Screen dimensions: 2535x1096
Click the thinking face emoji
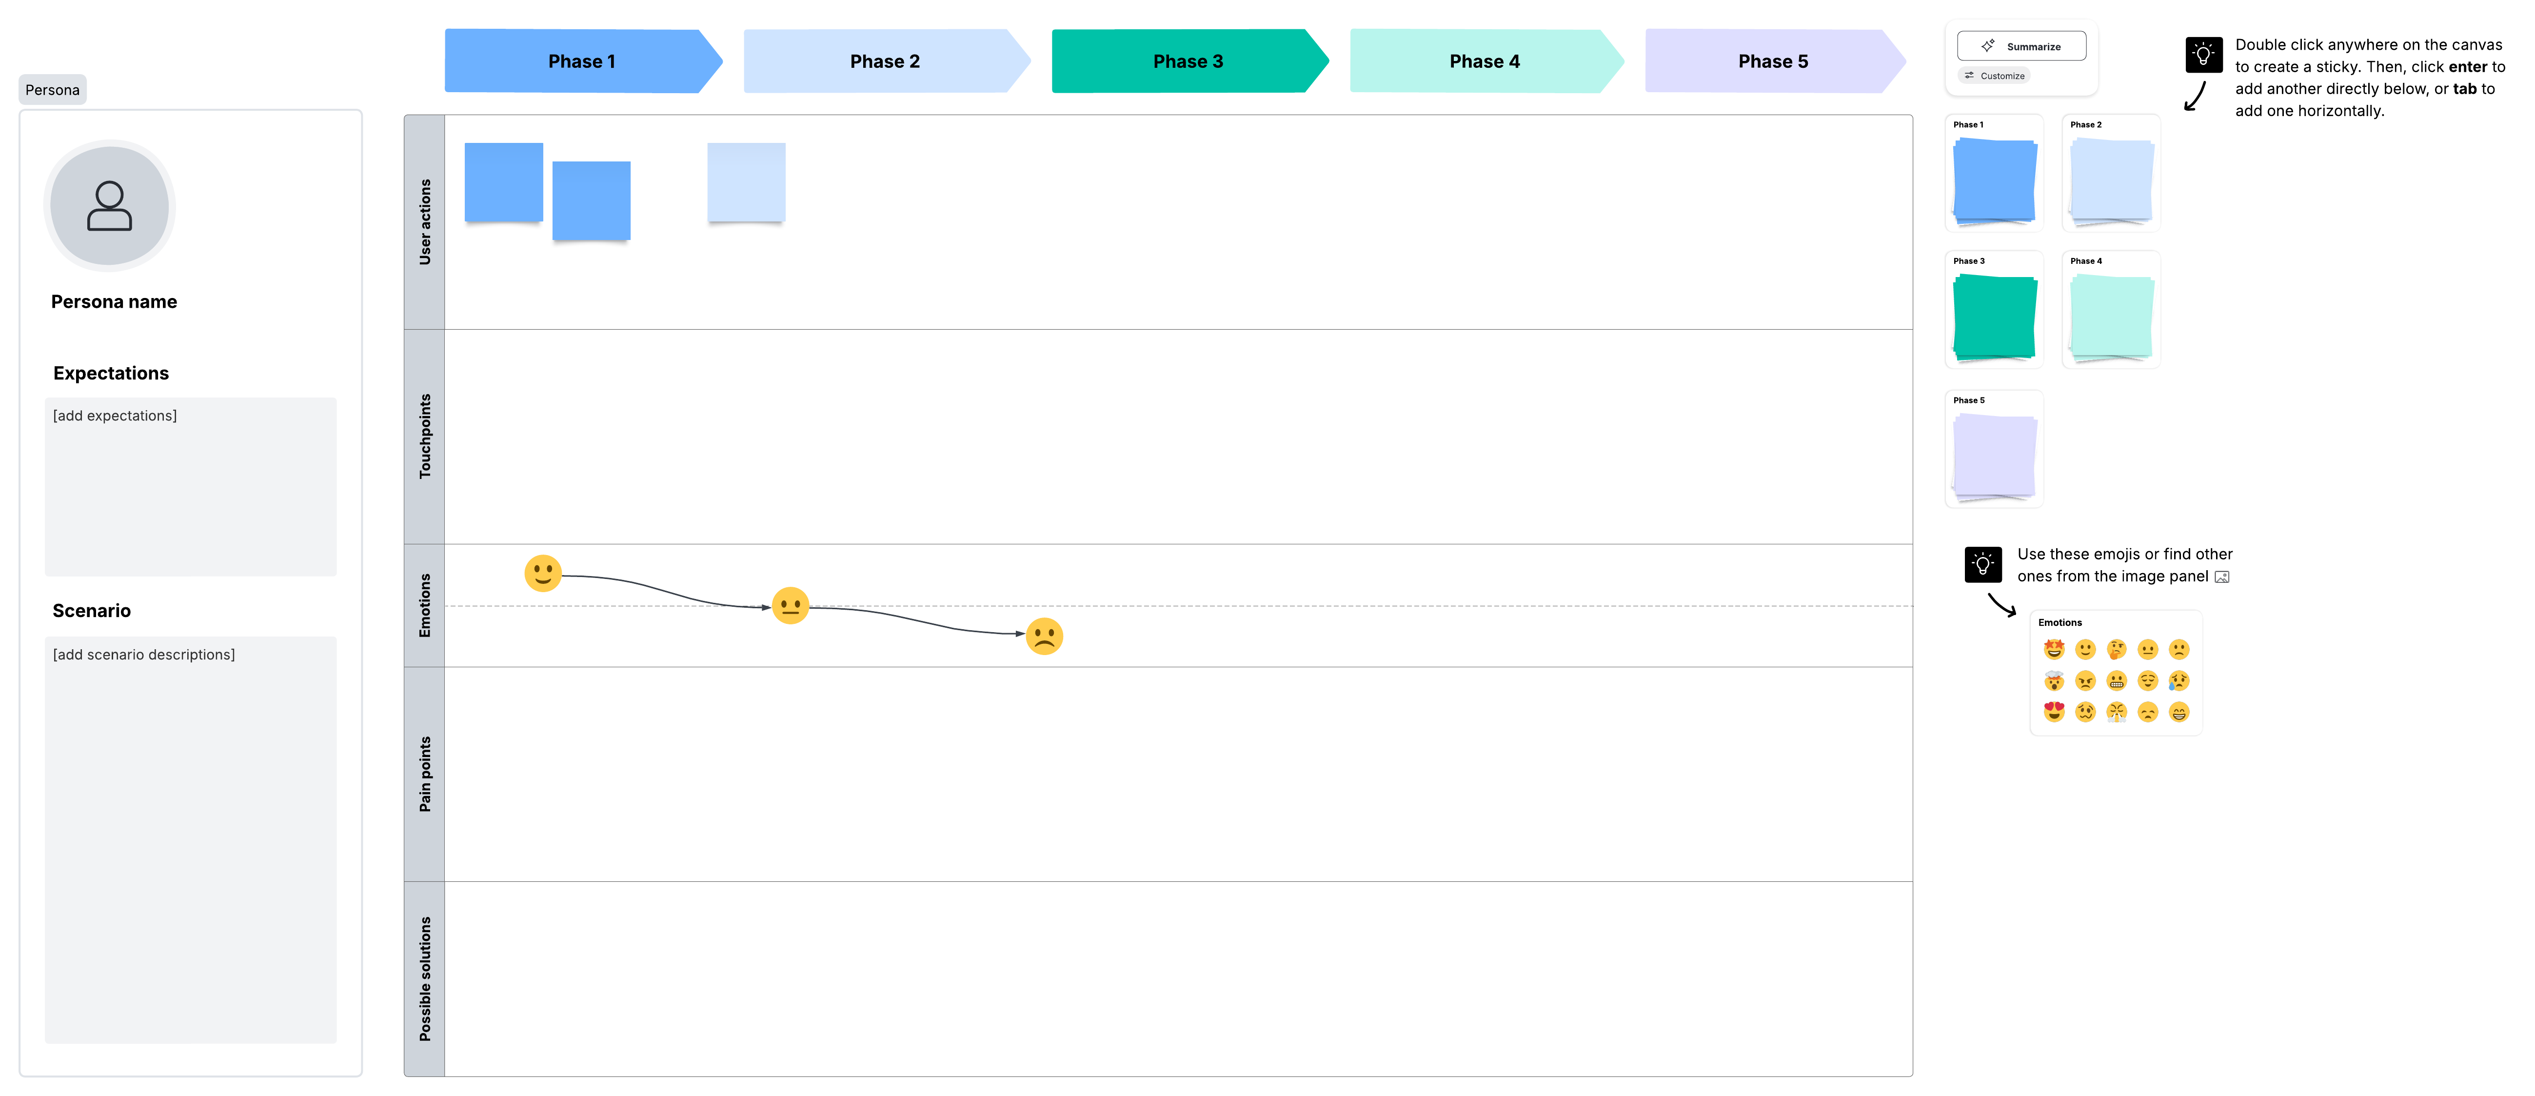tap(2117, 649)
